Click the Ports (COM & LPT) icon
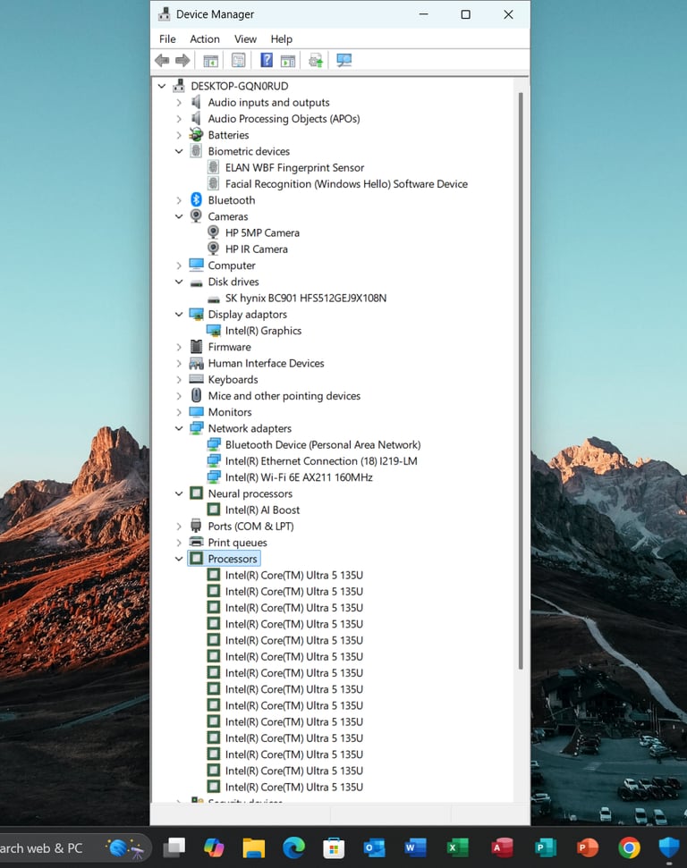 point(196,526)
